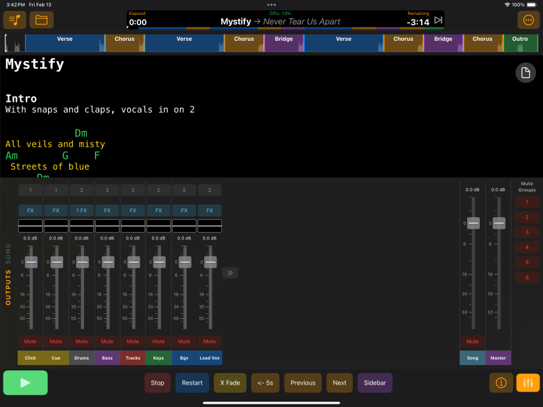Open FX panel for Keys channel

pos(158,210)
